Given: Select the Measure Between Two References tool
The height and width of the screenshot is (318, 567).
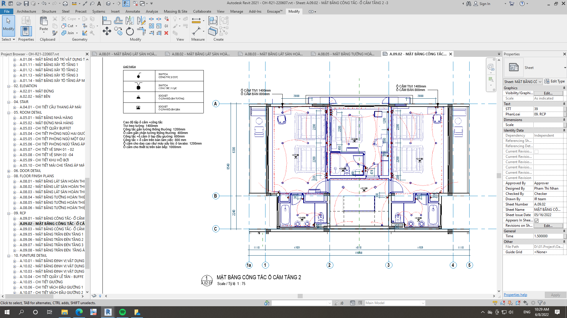Looking at the screenshot, I should click(196, 21).
